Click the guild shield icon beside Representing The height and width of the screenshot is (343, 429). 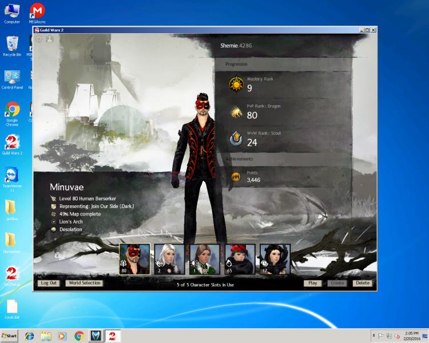pyautogui.click(x=54, y=206)
